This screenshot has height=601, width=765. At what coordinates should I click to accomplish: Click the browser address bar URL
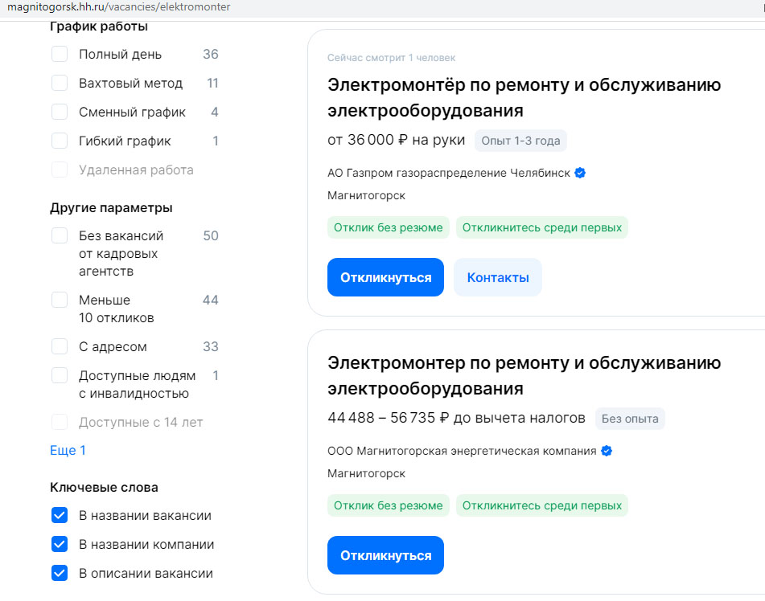tap(119, 7)
